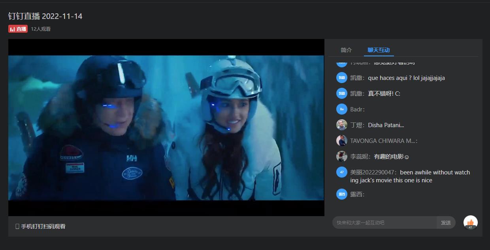Screen dimensions: 490x250
Task: Open 露西's avatar icon
Action: pyautogui.click(x=341, y=194)
